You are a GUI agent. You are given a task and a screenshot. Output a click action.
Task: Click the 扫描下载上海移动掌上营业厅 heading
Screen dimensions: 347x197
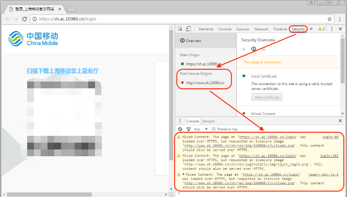[x=62, y=71]
